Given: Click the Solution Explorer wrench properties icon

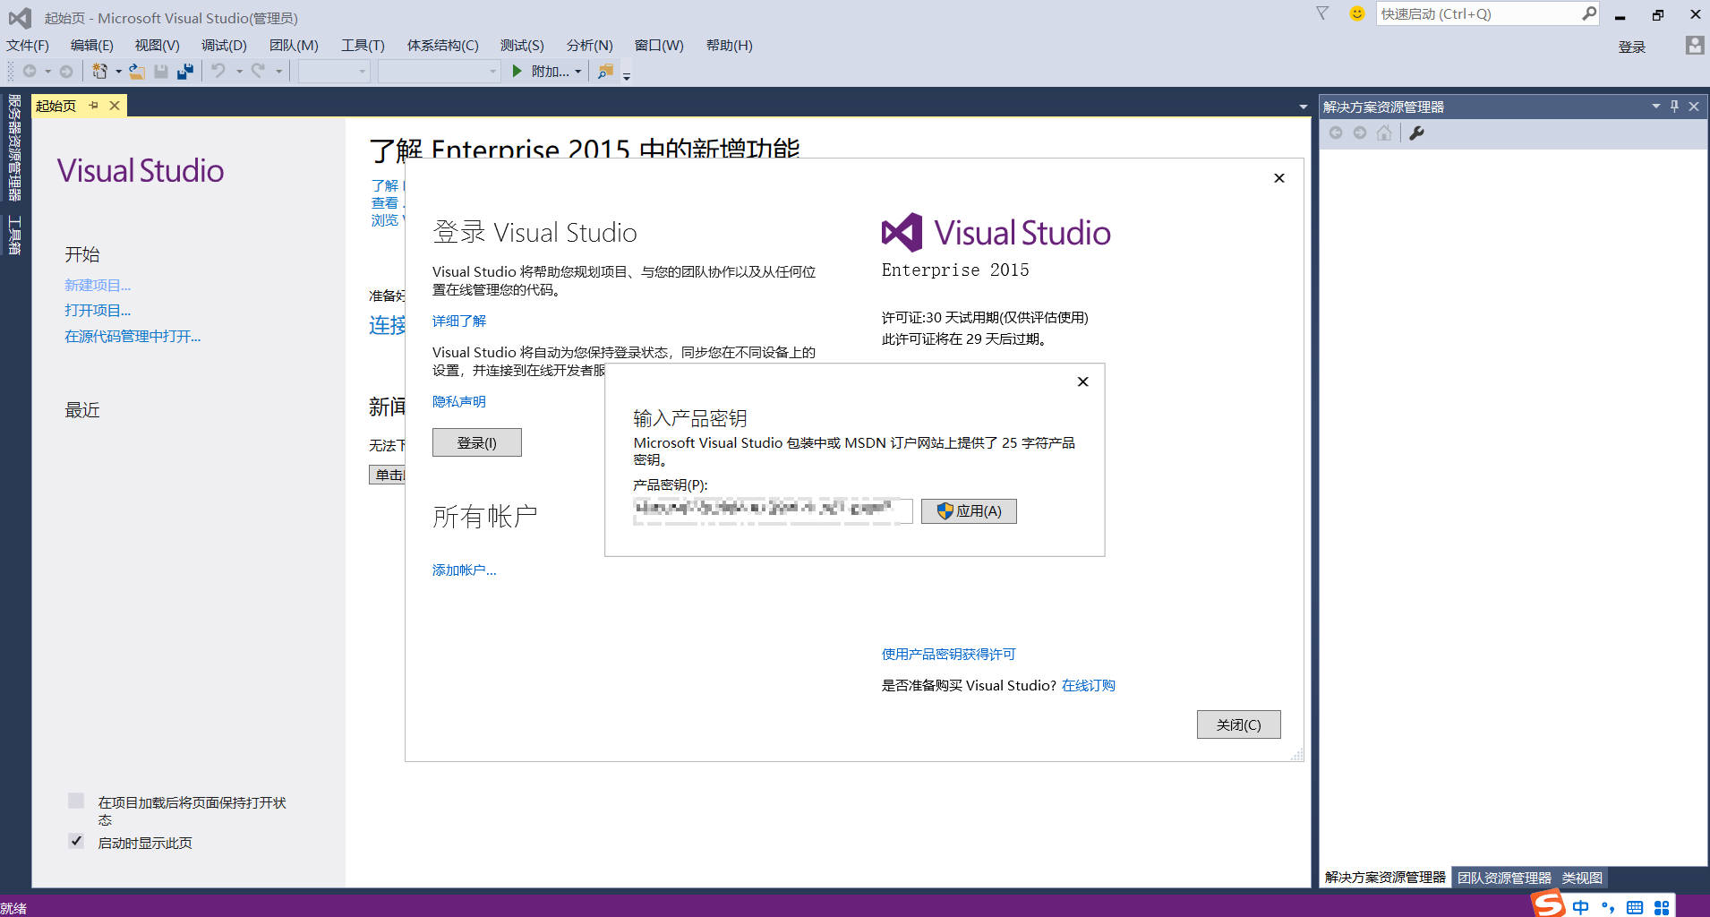Looking at the screenshot, I should (x=1416, y=133).
